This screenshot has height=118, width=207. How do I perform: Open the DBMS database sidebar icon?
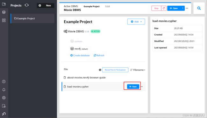click(x=4, y=12)
